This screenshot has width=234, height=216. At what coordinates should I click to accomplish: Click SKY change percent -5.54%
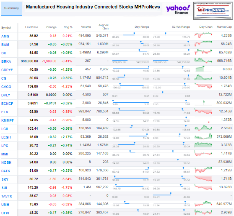point(67,179)
